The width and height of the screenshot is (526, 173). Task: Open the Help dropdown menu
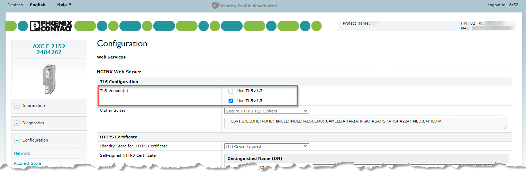click(64, 5)
